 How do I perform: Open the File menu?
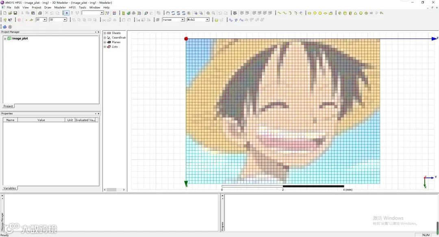[x=9, y=8]
